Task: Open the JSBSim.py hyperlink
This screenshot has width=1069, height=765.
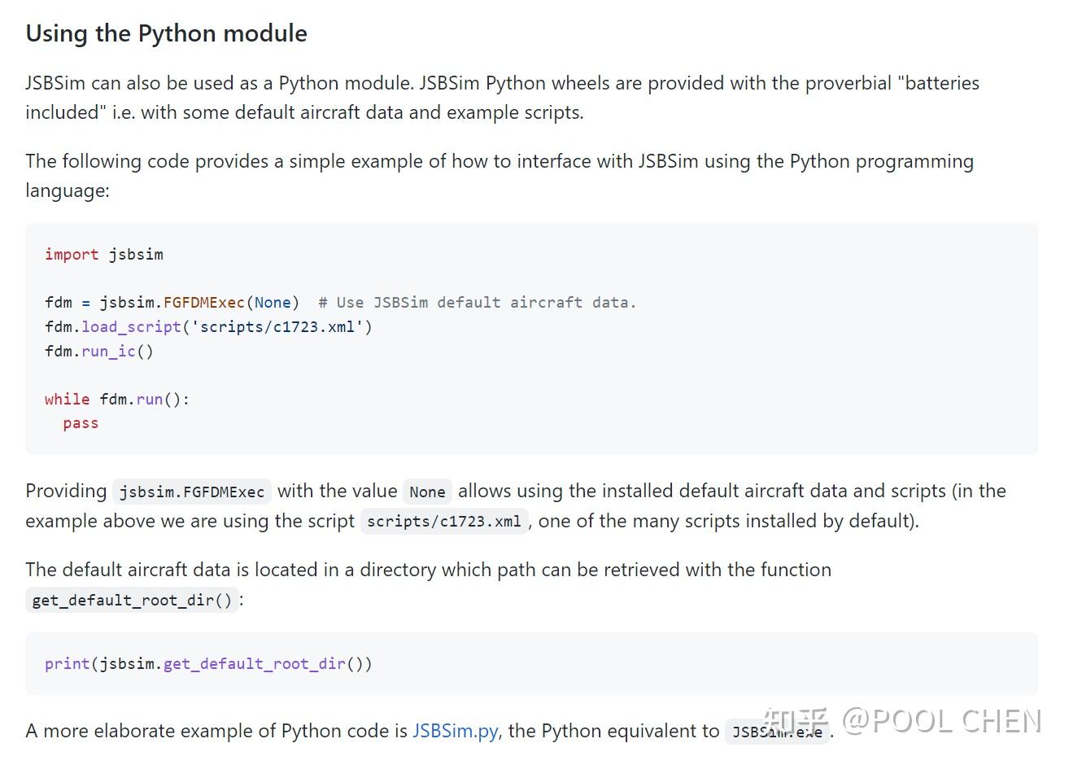Action: tap(455, 731)
